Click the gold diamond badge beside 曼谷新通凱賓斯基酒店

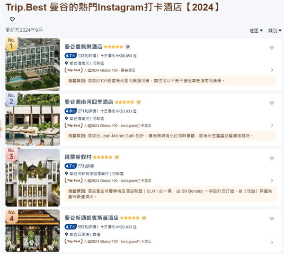[144, 218]
